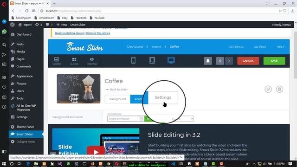Open New content menu in admin bar
Viewport: 297px width, 167px height.
62,25
